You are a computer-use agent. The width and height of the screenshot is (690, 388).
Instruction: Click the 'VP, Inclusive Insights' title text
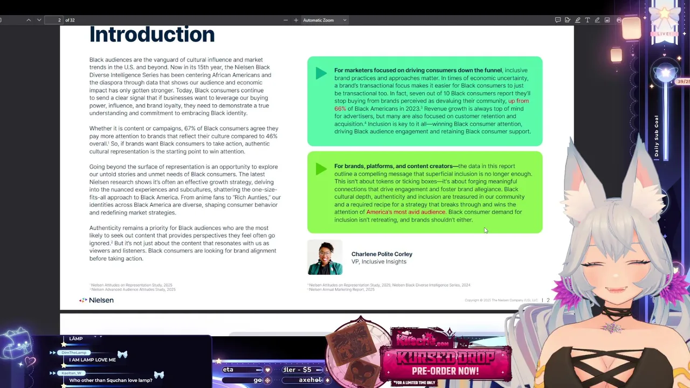379,261
